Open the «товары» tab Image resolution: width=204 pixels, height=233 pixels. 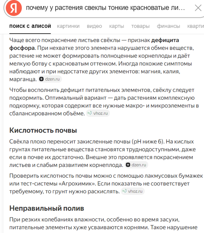(140, 26)
